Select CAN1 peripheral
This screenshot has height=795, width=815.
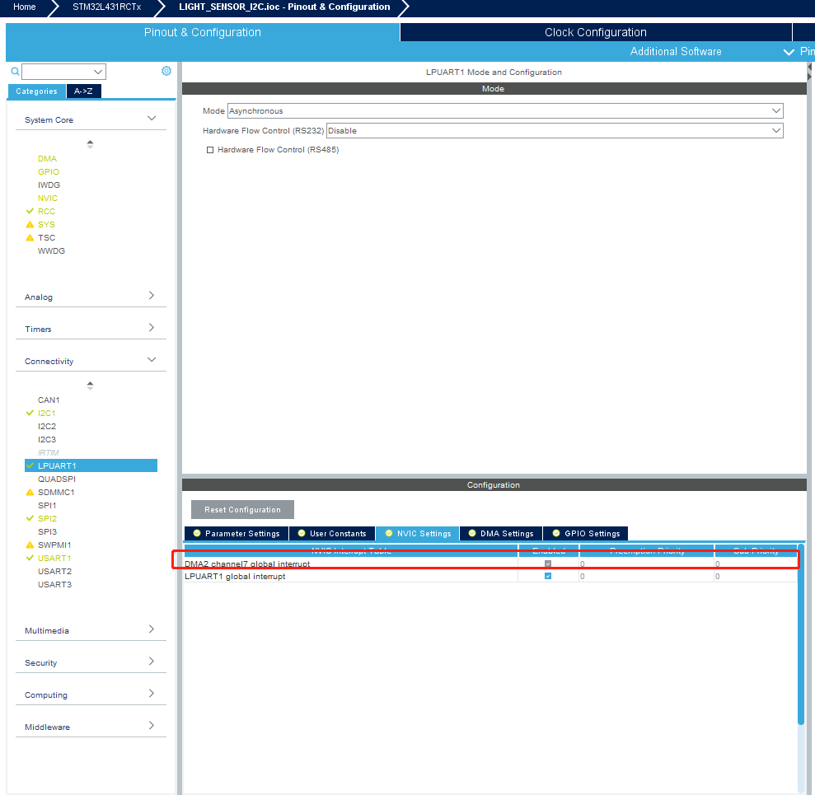click(49, 400)
